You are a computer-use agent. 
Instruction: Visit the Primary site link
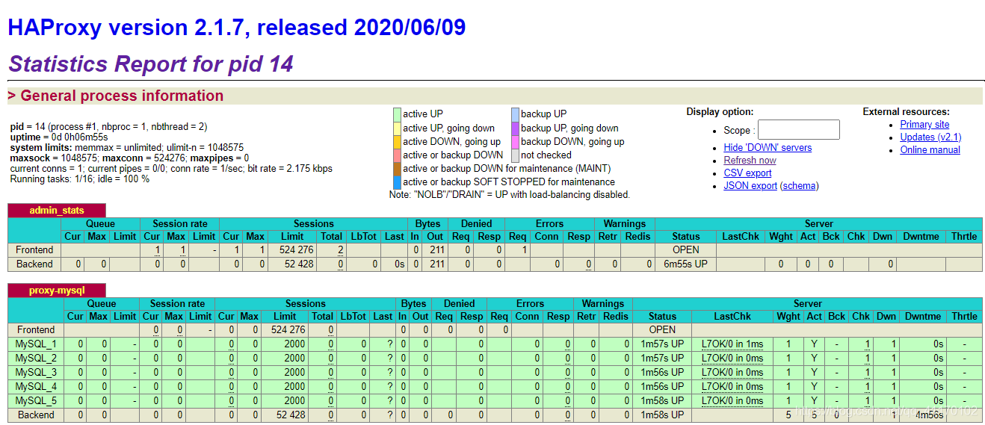(x=924, y=124)
